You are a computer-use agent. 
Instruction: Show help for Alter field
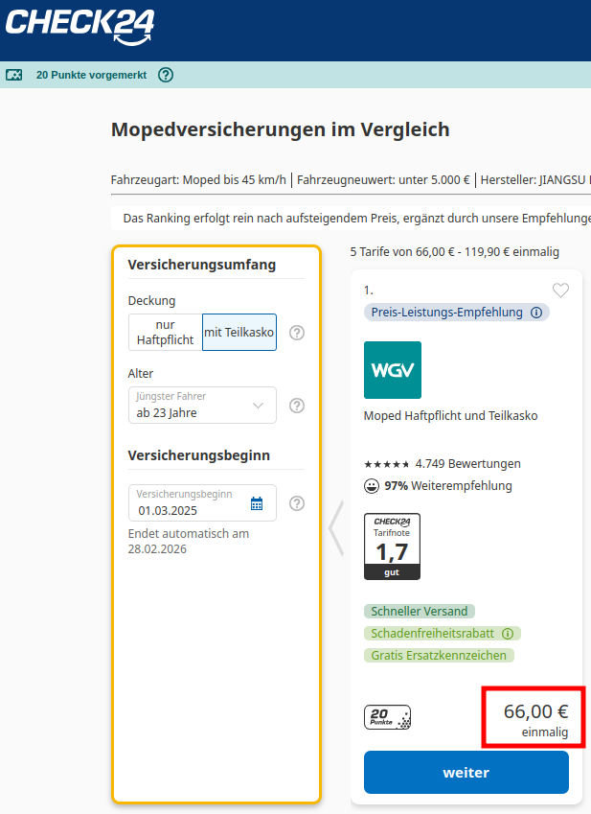click(297, 406)
